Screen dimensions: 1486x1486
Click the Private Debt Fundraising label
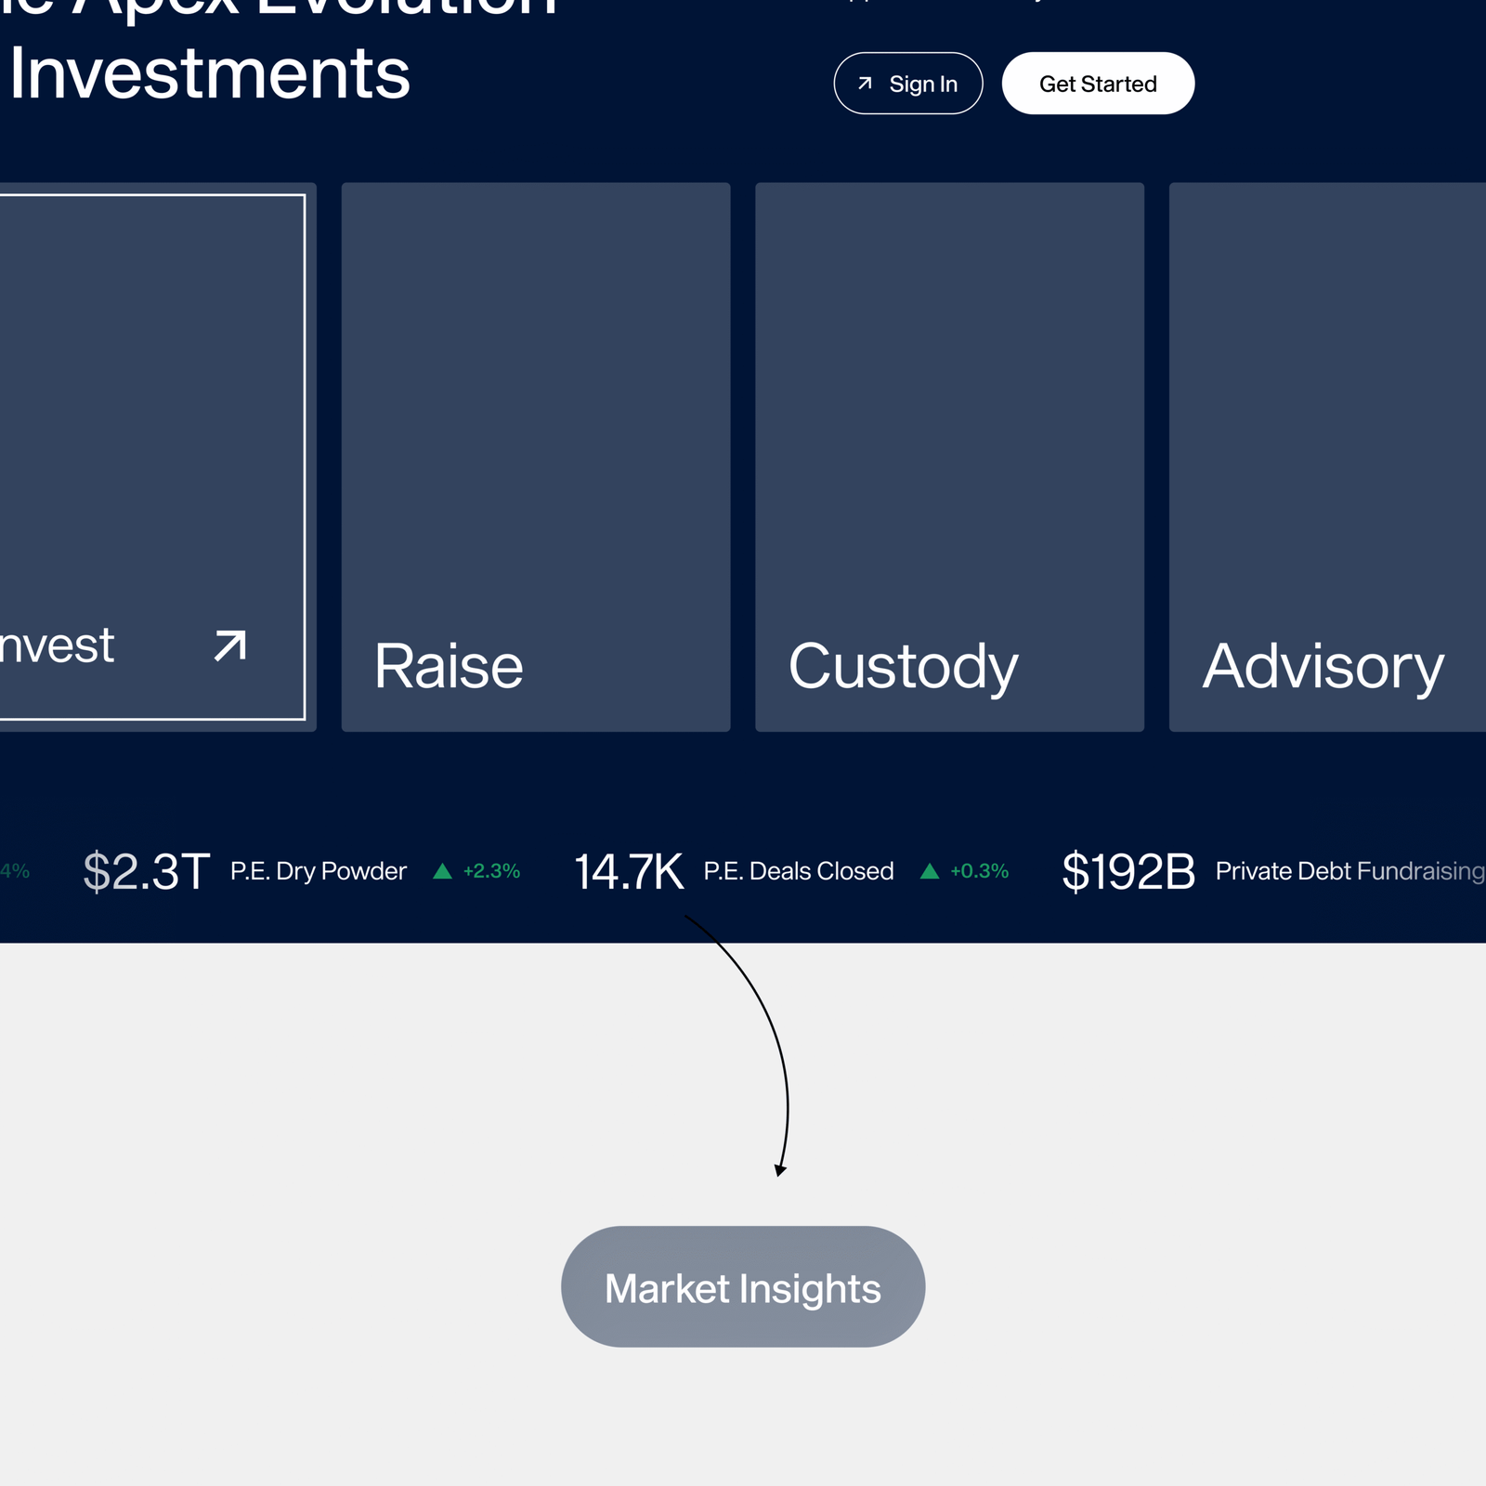(1349, 871)
